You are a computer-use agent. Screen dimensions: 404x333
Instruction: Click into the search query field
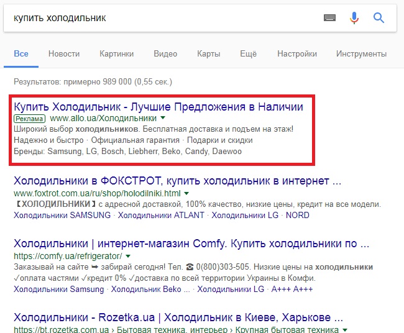[x=165, y=18]
